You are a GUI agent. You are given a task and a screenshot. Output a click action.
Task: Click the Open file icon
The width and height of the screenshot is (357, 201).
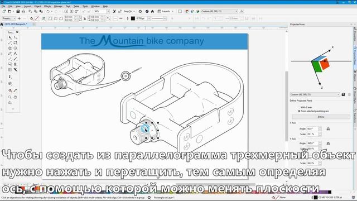coord(9,11)
